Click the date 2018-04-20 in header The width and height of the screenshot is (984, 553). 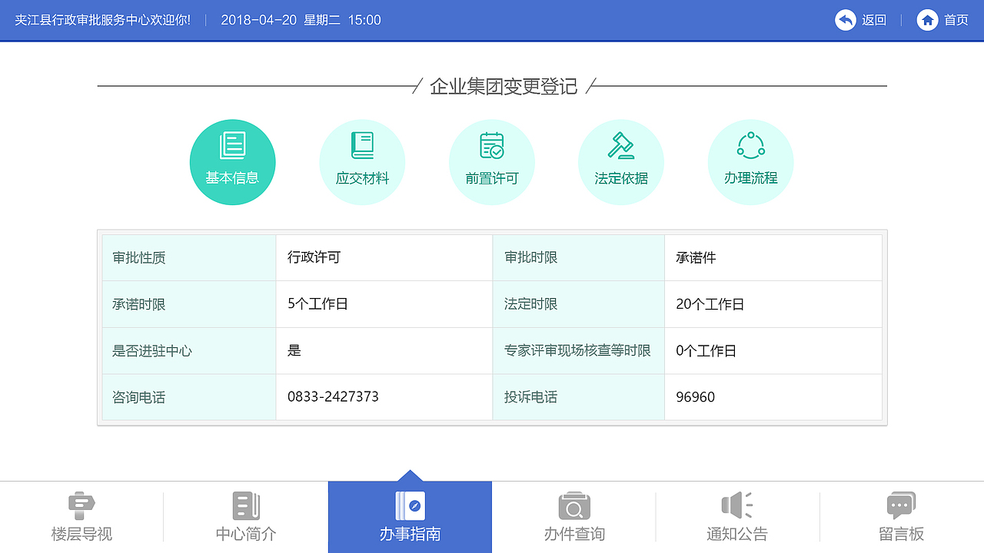[258, 20]
